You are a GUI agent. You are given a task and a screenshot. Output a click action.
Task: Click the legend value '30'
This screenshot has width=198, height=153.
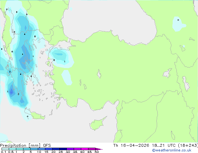pyautogui.click(x=68, y=152)
